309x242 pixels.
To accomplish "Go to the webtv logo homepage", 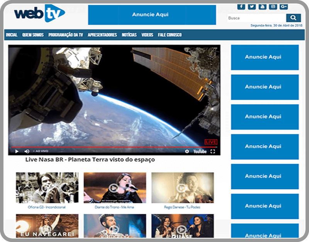I will click(x=40, y=14).
